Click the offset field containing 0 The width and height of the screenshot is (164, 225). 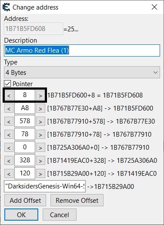(x=25, y=147)
